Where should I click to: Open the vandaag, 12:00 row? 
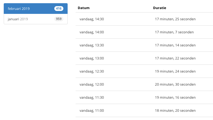pyautogui.click(x=144, y=84)
